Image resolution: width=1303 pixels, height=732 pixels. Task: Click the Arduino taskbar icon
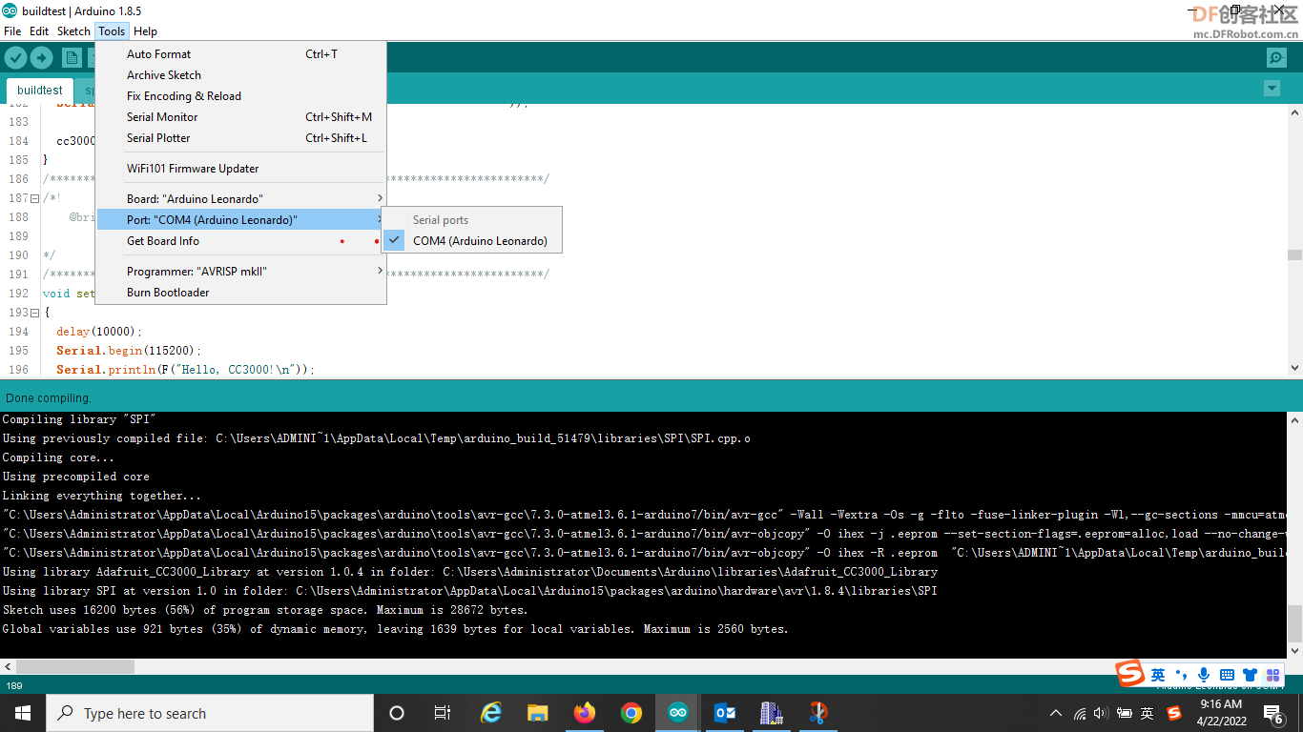tap(678, 713)
